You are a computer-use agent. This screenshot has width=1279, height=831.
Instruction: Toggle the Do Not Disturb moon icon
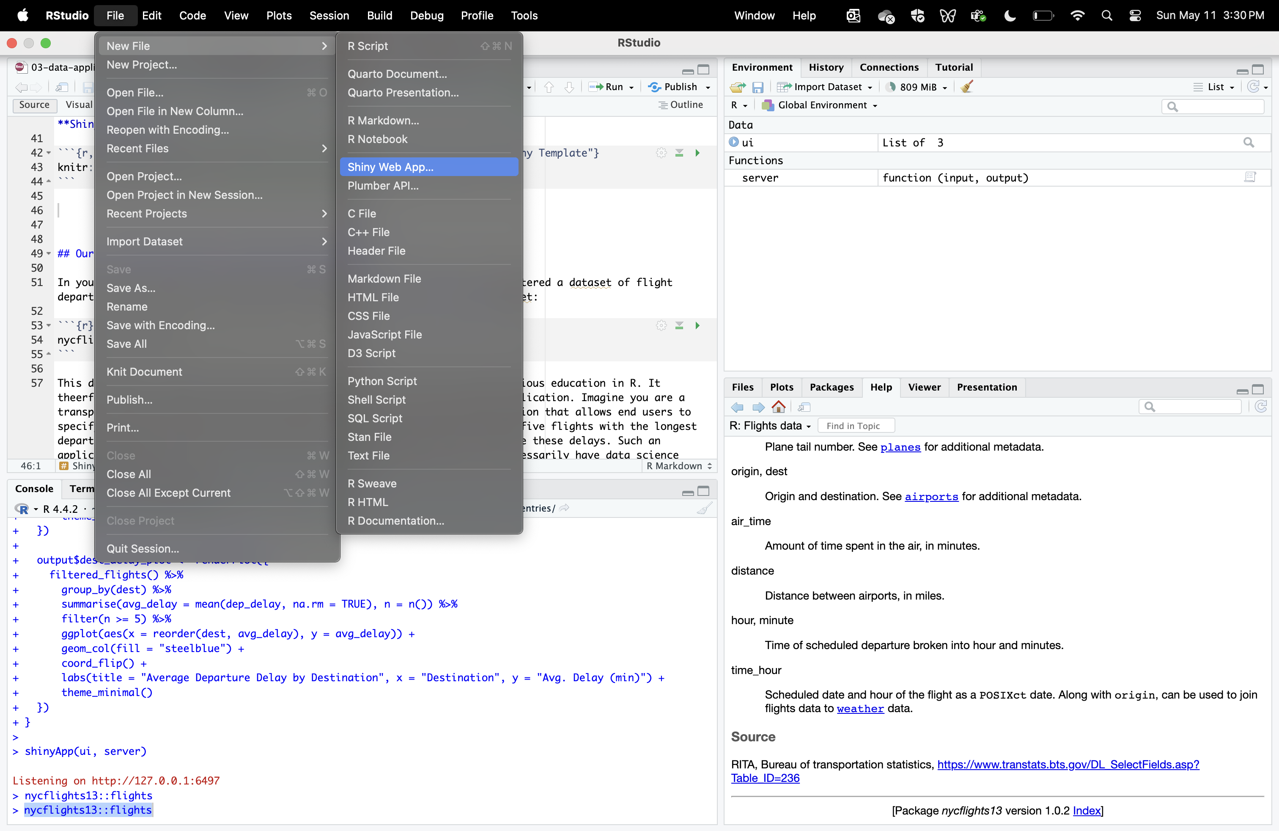coord(1010,16)
